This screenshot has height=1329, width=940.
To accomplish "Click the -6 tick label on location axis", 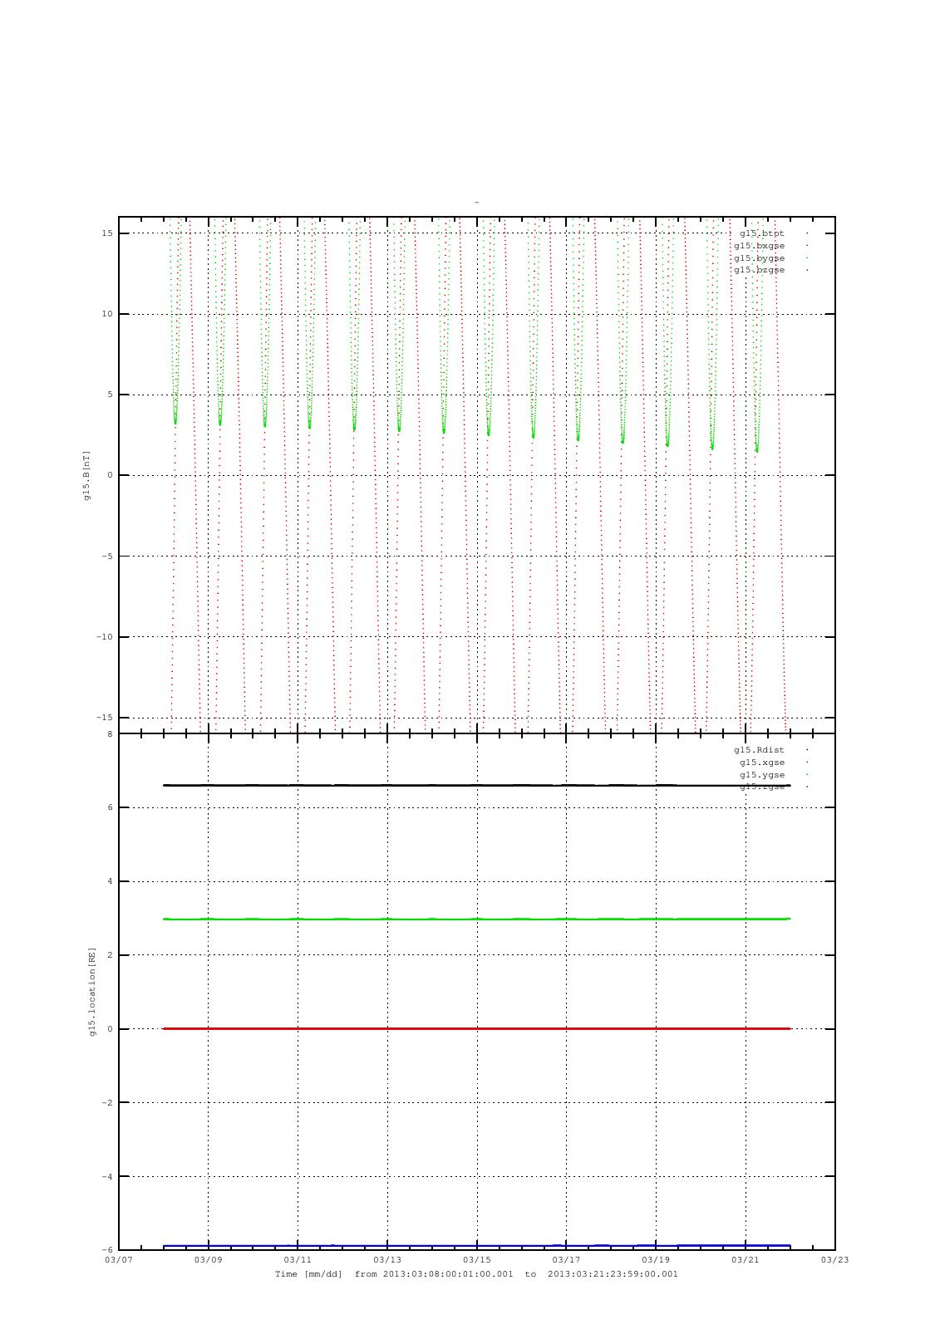I will click(x=108, y=1250).
